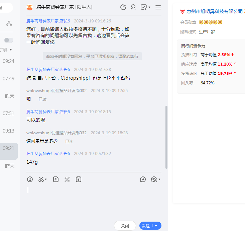Expand dropdown arrow beside quick reply icon

(x=159, y=179)
